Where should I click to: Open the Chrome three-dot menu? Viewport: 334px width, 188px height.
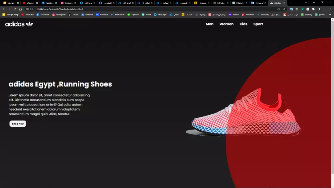[x=330, y=9]
